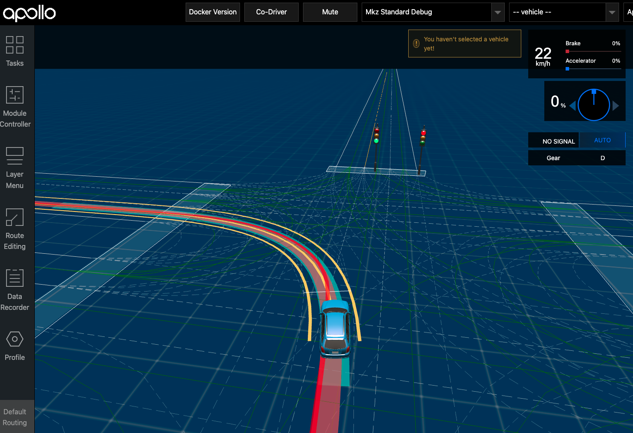Toggle the AUTO driving mode indicator
This screenshot has width=633, height=433.
pos(602,140)
